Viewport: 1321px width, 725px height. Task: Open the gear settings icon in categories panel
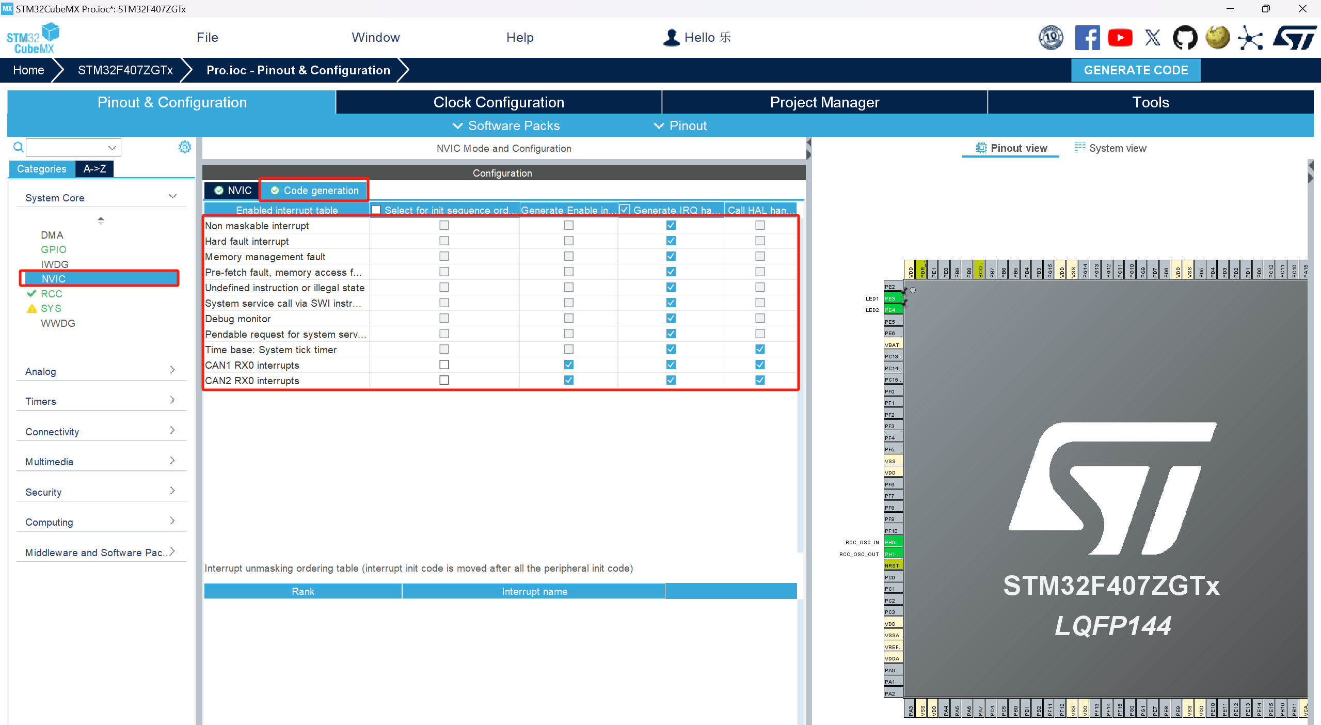[x=184, y=147]
